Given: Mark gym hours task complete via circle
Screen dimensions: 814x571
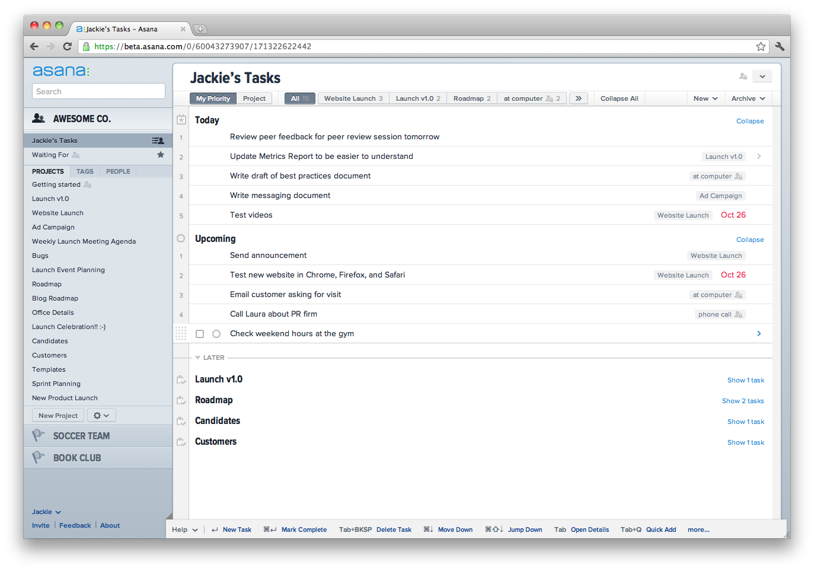Looking at the screenshot, I should pos(216,334).
